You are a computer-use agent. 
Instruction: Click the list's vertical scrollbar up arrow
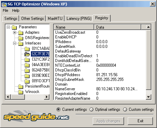click(x=149, y=27)
